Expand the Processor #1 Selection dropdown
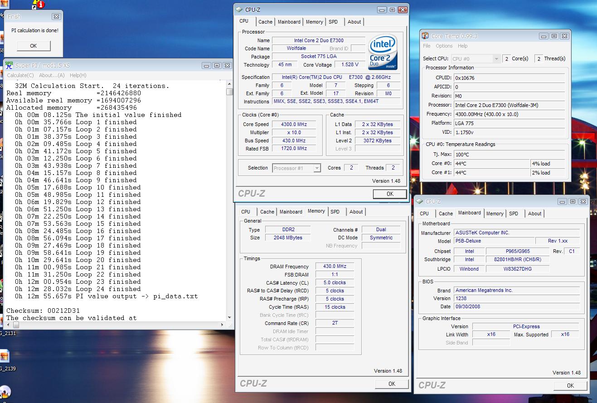Screen dimensions: 597x403 click(317, 168)
